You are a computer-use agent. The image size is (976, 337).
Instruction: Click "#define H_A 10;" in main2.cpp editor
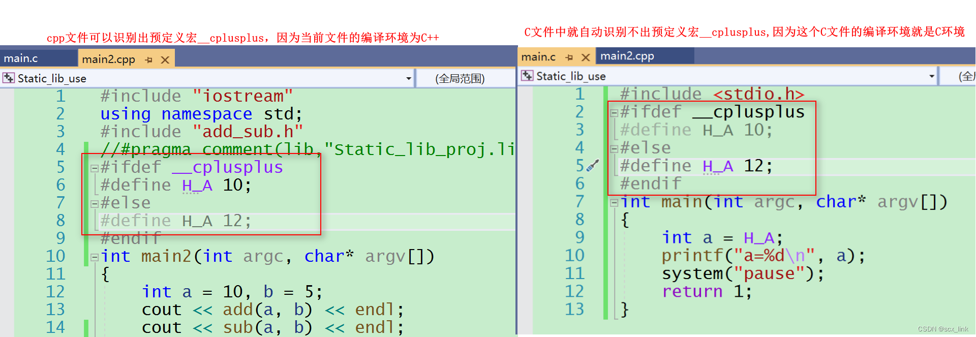coord(176,185)
